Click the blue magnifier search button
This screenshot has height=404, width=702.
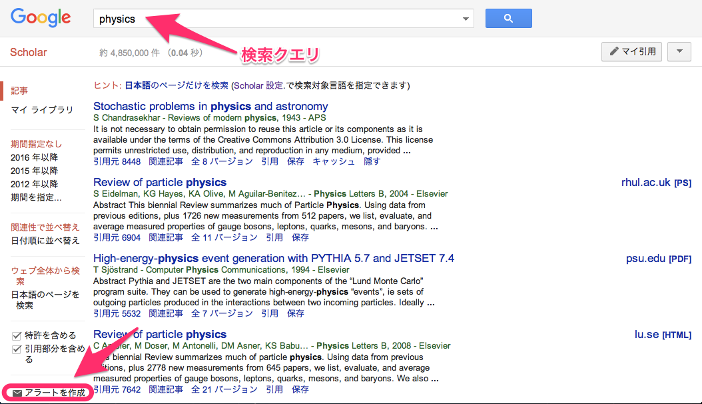pos(509,19)
